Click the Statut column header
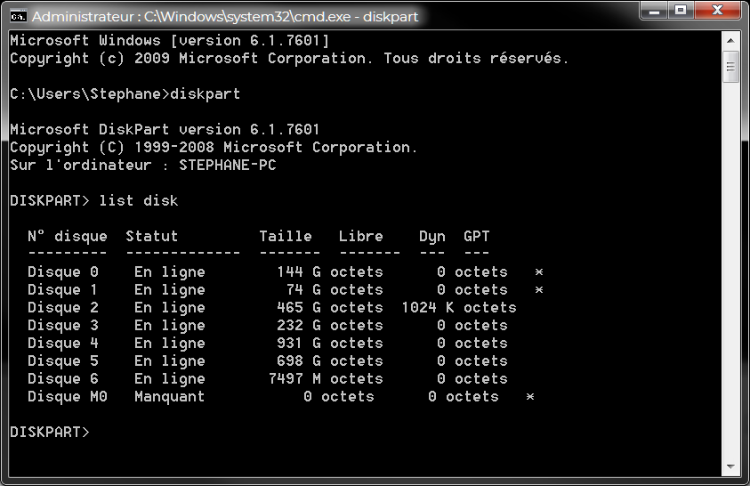 point(151,237)
